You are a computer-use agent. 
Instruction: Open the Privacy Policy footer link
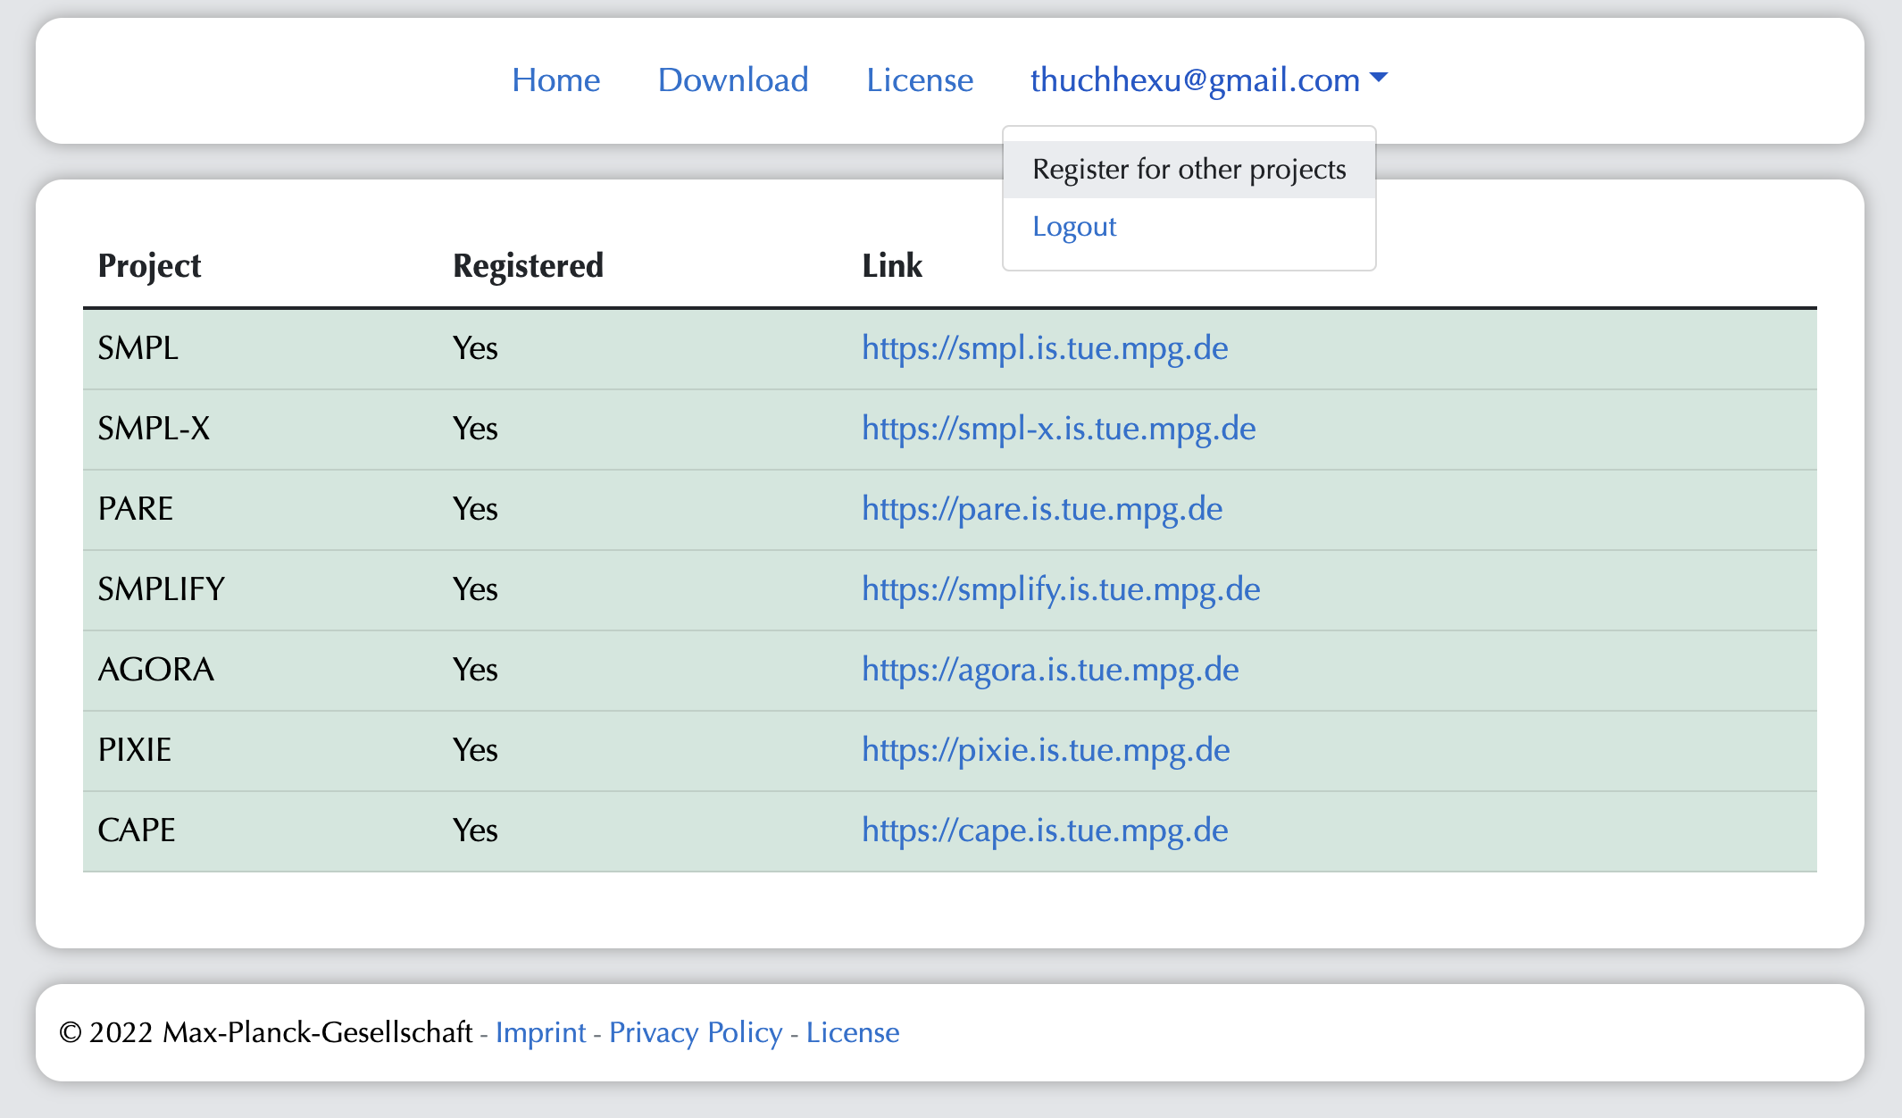point(696,1032)
